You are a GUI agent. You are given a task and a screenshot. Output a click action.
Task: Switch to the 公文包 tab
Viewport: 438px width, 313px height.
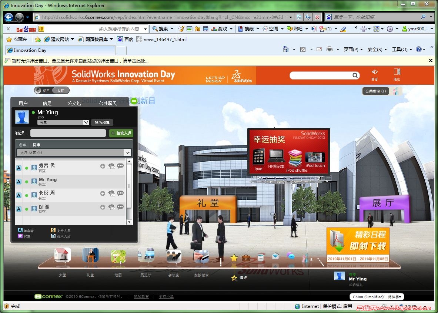pos(74,103)
